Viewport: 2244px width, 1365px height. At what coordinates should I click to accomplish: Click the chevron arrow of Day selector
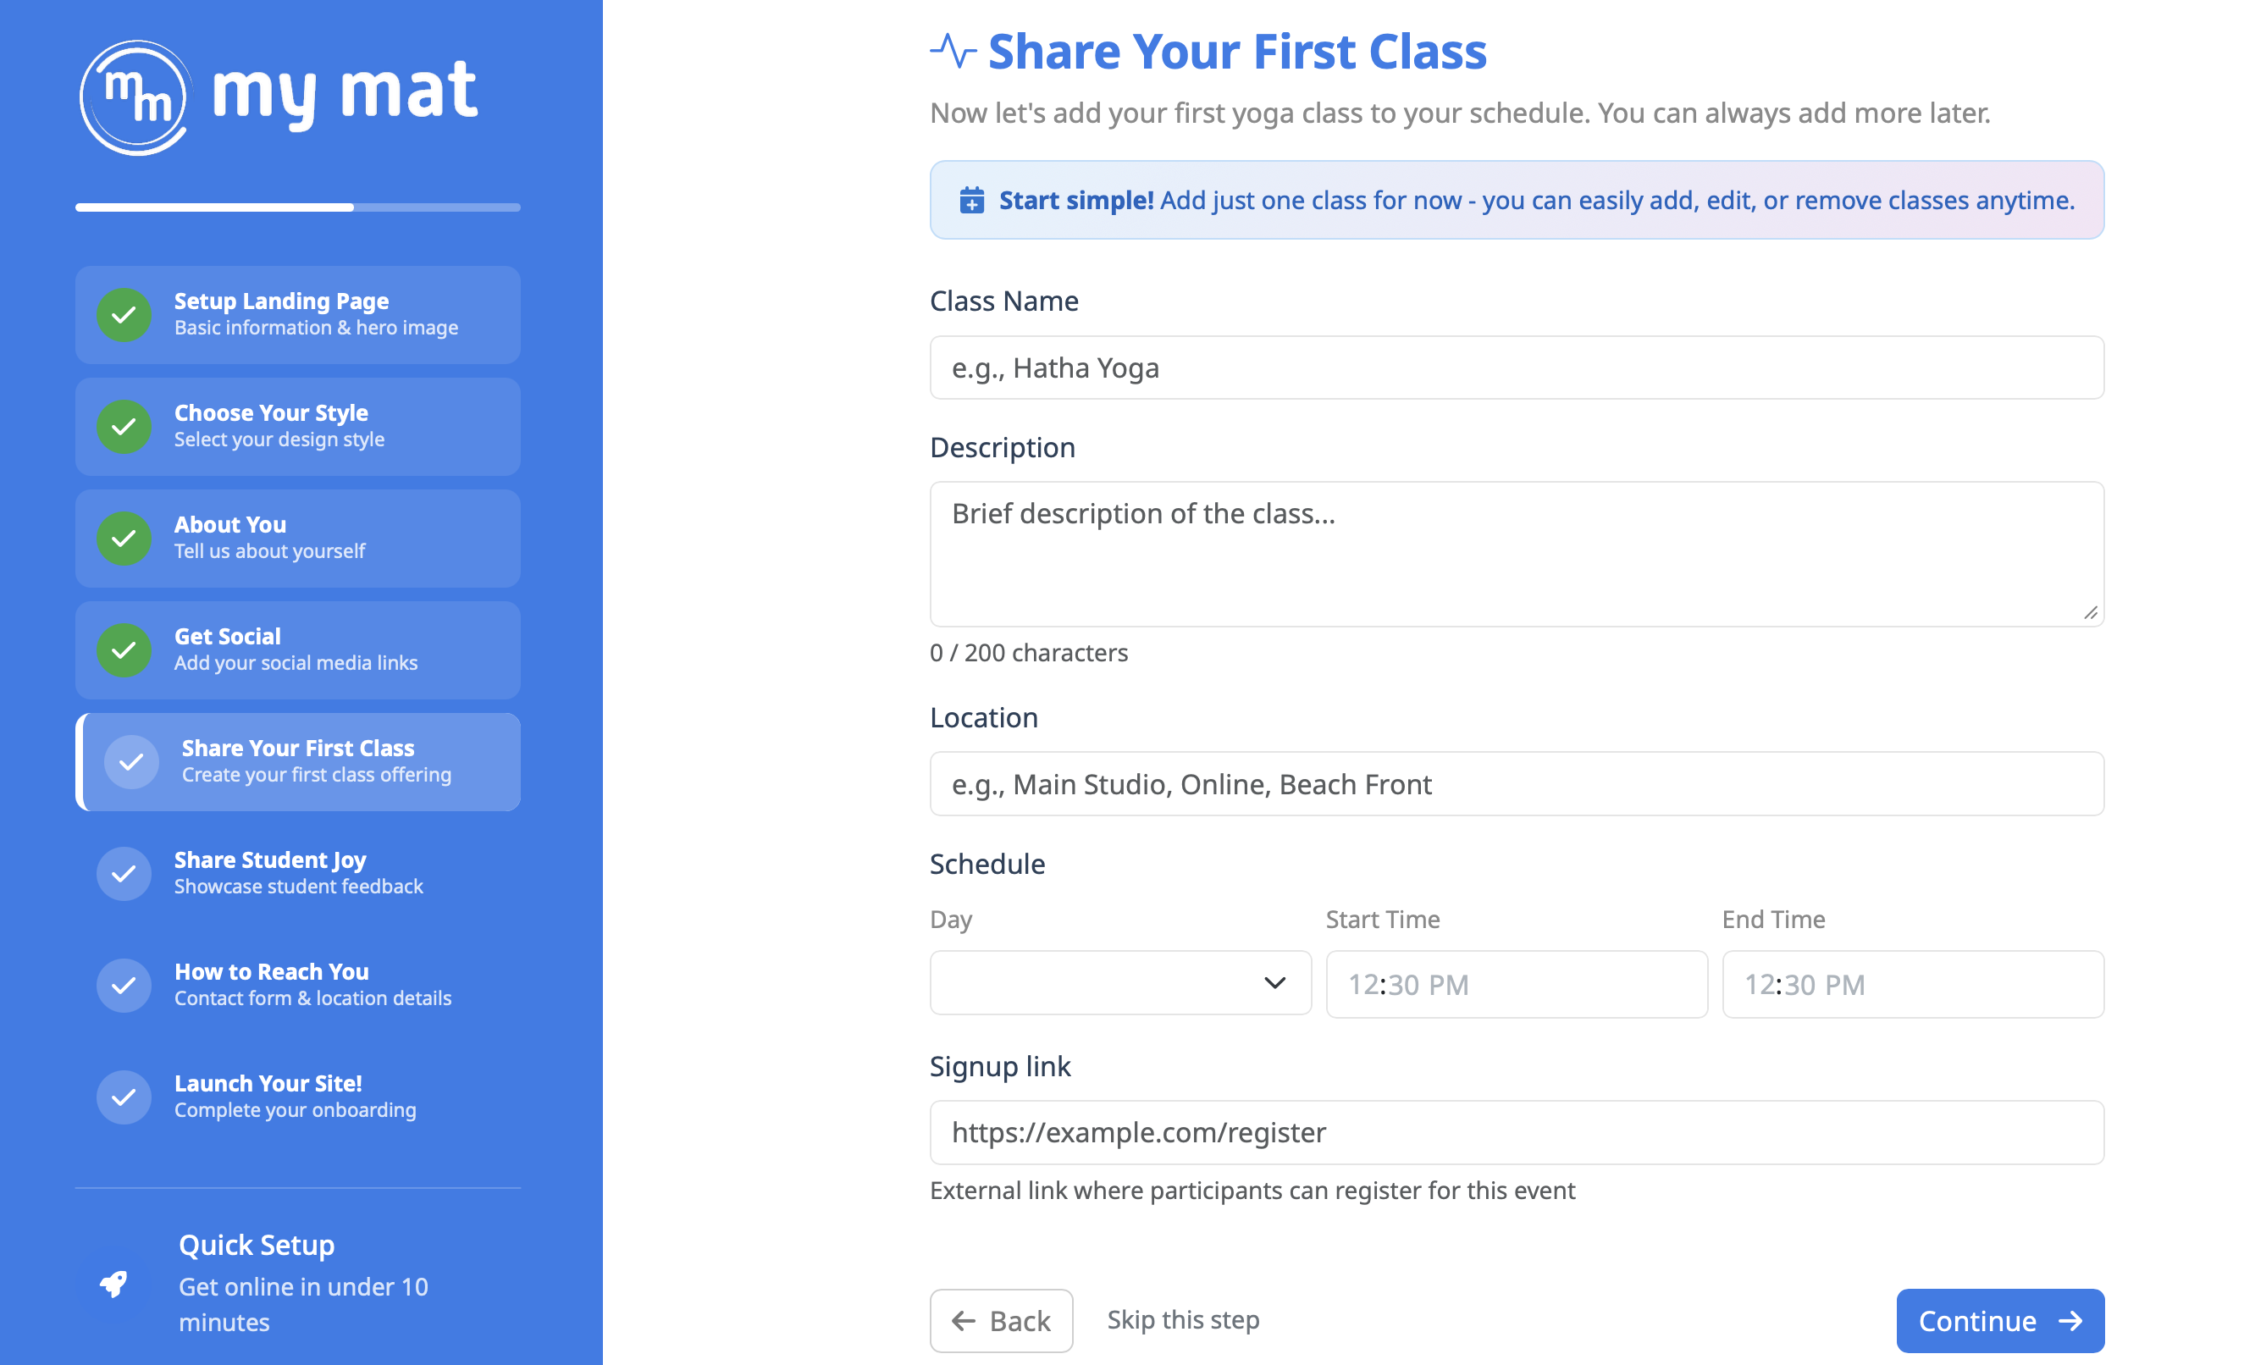pyautogui.click(x=1275, y=983)
